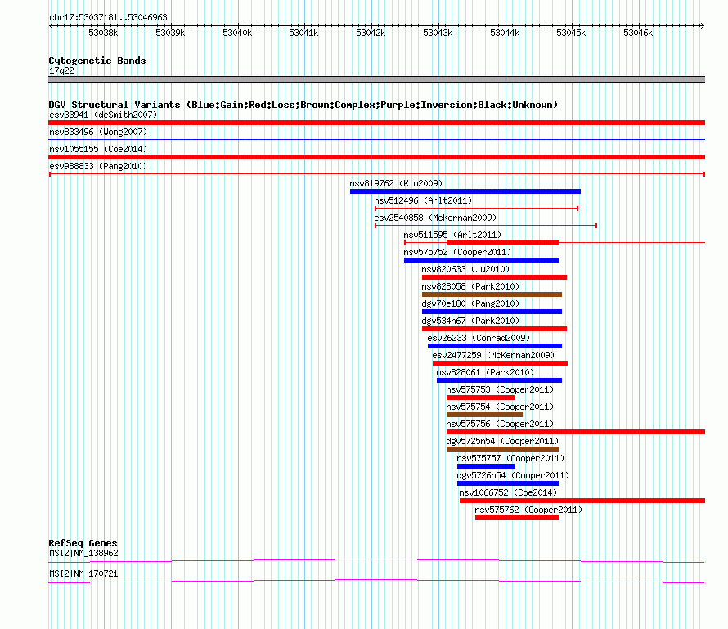Click the ruler's left arrow end
This screenshot has width=728, height=629.
tap(51, 26)
